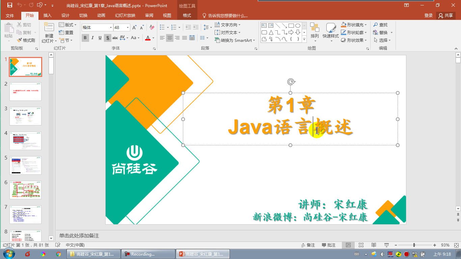Select the triangle shape in gallery
Viewport: 461px width, 259px height.
271,32
